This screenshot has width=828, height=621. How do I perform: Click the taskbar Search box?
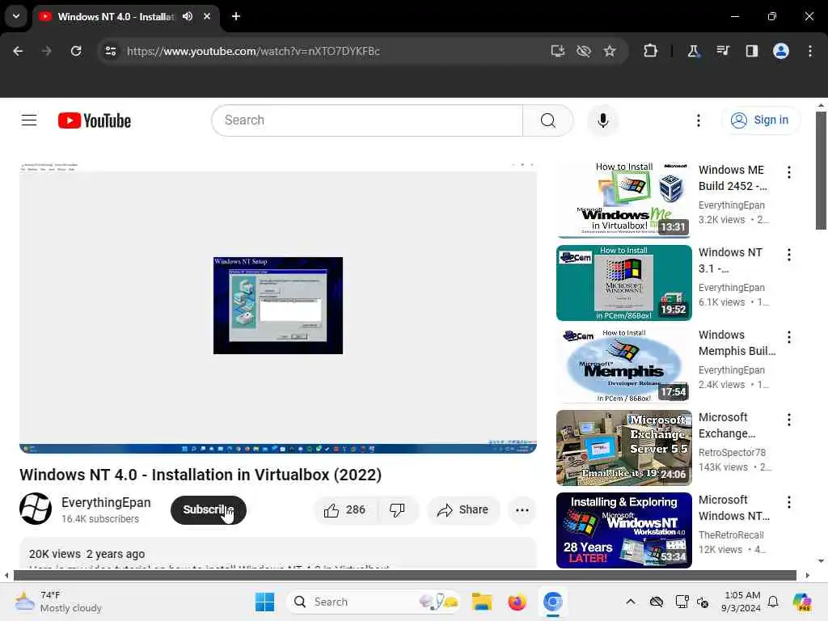pyautogui.click(x=374, y=602)
